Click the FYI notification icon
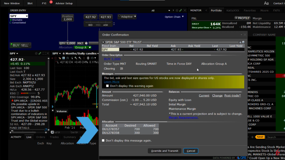Image resolution: width=285 pixels, height=160 pixels. coord(44,3)
